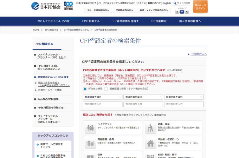Go to FPに相談する breadcrumb
The height and width of the screenshot is (158, 239).
click(x=52, y=30)
